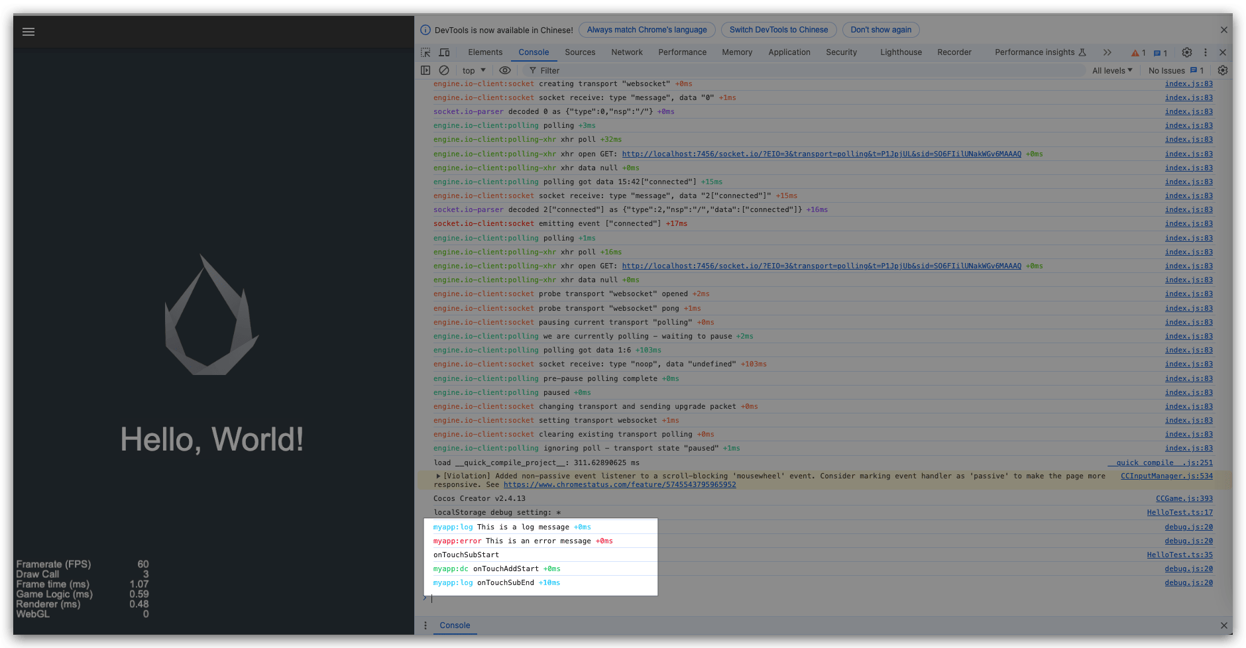Screen dimensions: 1246x648
Task: Open the Recorder tab
Action: pyautogui.click(x=954, y=52)
